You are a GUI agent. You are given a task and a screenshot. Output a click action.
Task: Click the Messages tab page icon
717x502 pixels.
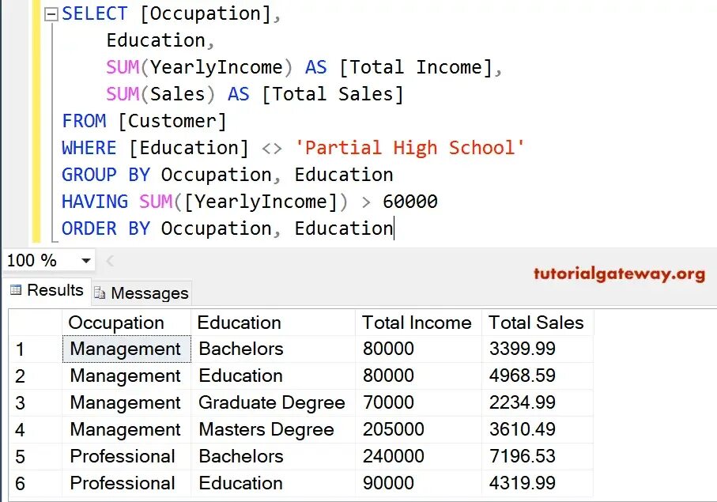tap(100, 293)
